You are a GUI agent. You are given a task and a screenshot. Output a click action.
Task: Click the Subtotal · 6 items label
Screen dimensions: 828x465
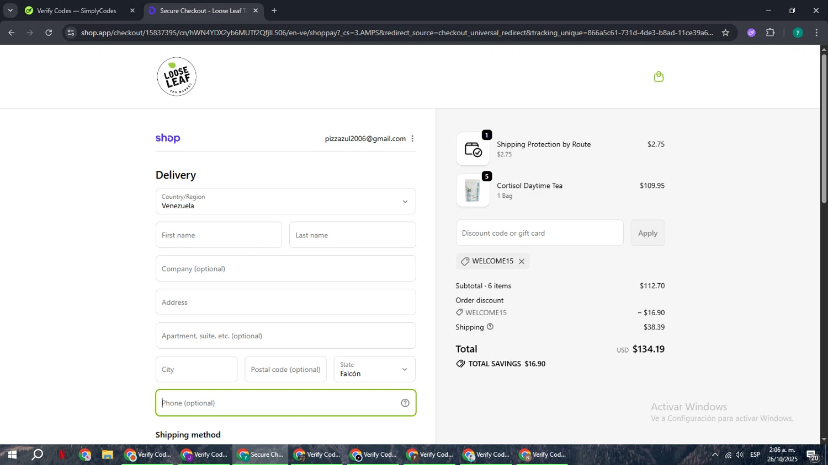point(483,285)
